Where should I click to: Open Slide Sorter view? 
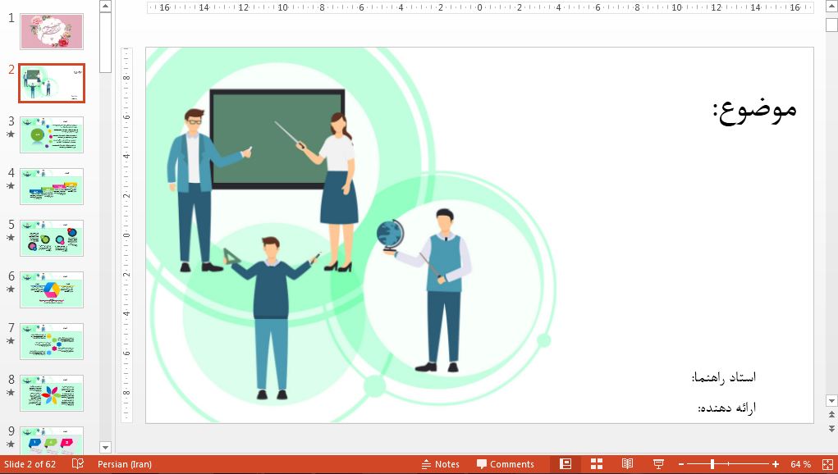click(x=597, y=464)
